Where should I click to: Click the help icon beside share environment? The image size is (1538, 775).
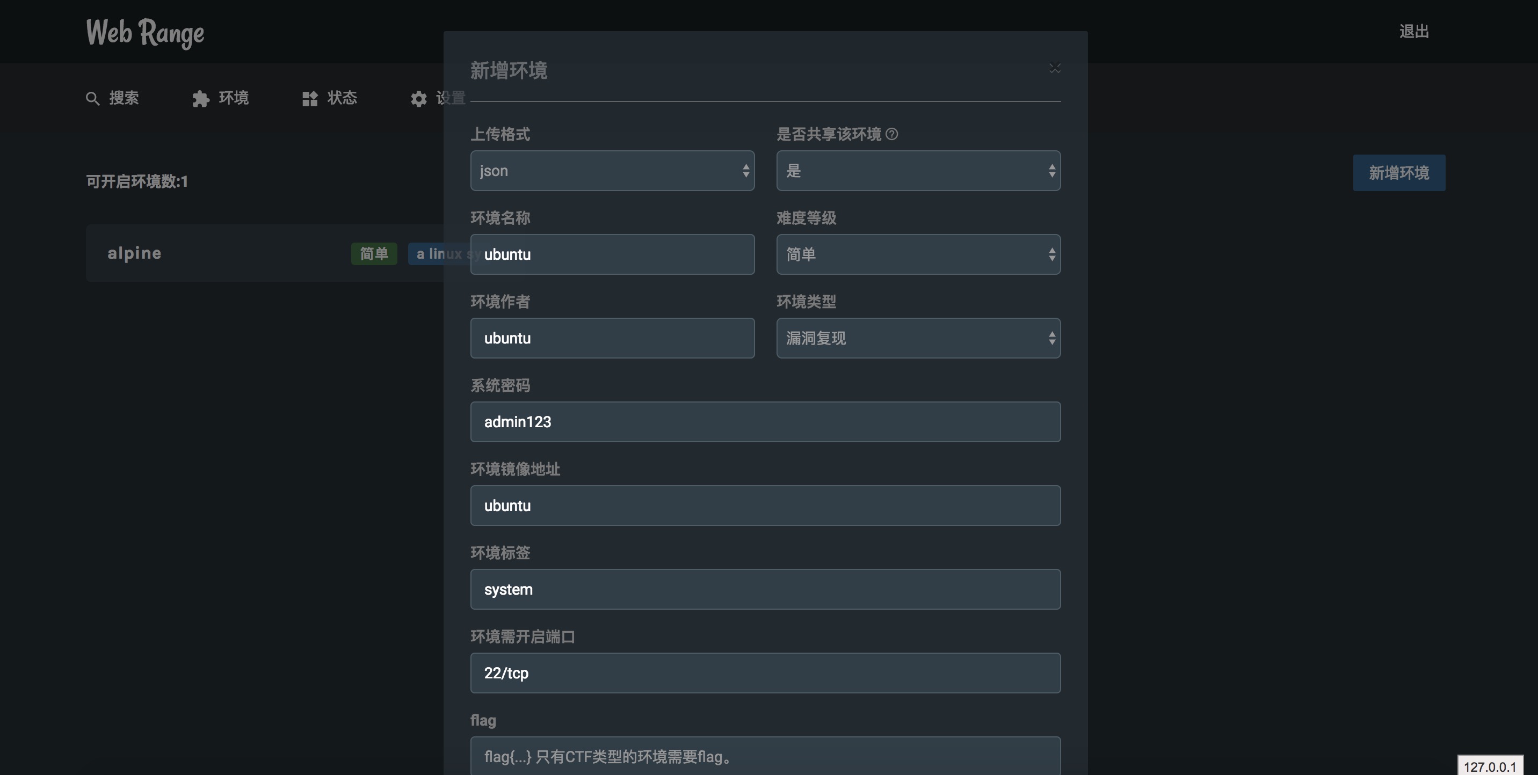(891, 134)
